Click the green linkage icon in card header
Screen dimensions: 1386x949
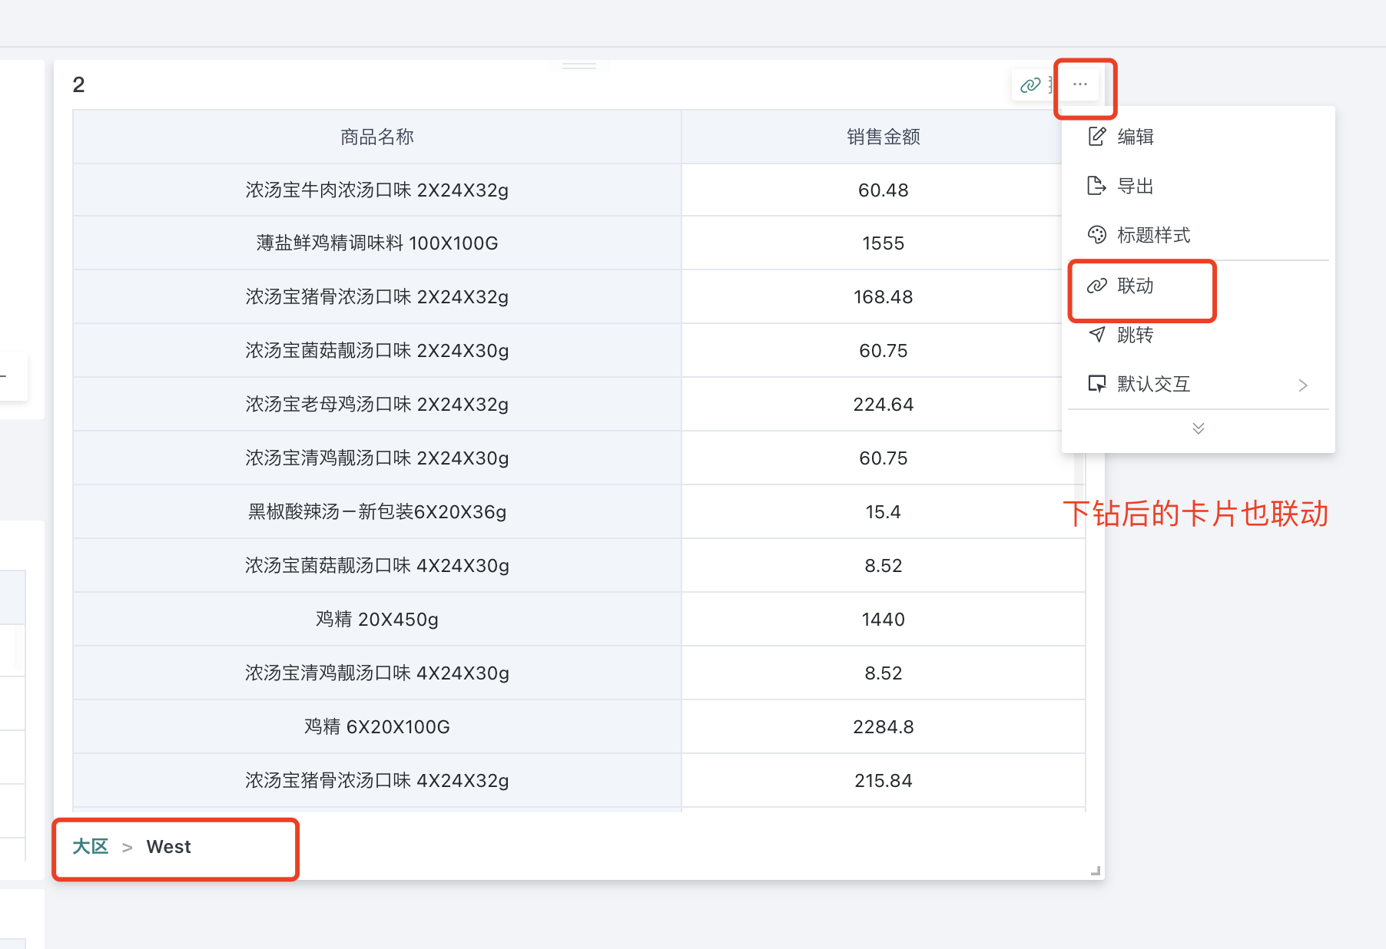(x=1030, y=85)
